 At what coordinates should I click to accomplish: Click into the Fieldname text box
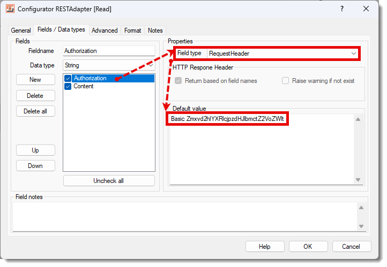109,51
